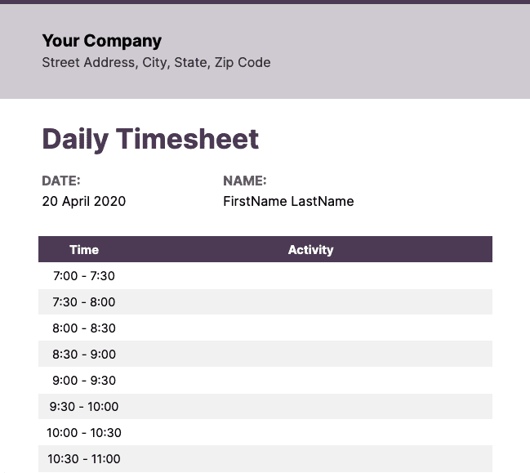Viewport: 530px width, 473px height.
Task: Select the 8:00 - 8:30 time cell
Action: coord(84,328)
